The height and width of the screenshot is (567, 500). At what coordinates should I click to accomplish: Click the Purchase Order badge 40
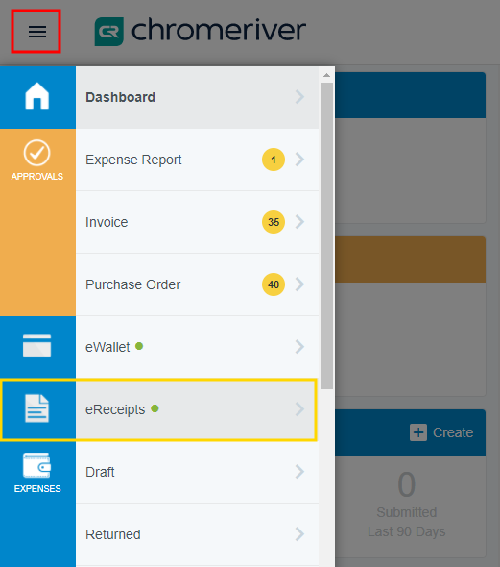(274, 284)
